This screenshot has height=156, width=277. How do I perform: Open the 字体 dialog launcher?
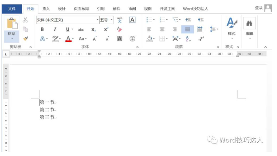coord(137,47)
